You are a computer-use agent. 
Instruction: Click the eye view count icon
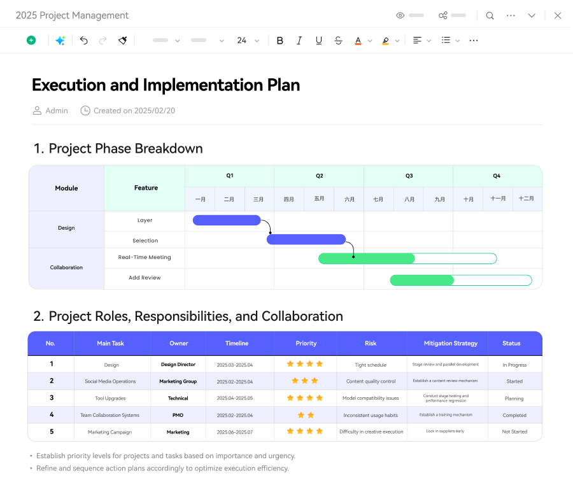[x=400, y=15]
